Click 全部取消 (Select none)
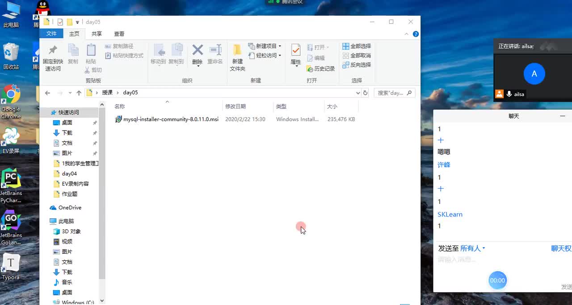The image size is (572, 305). click(357, 55)
